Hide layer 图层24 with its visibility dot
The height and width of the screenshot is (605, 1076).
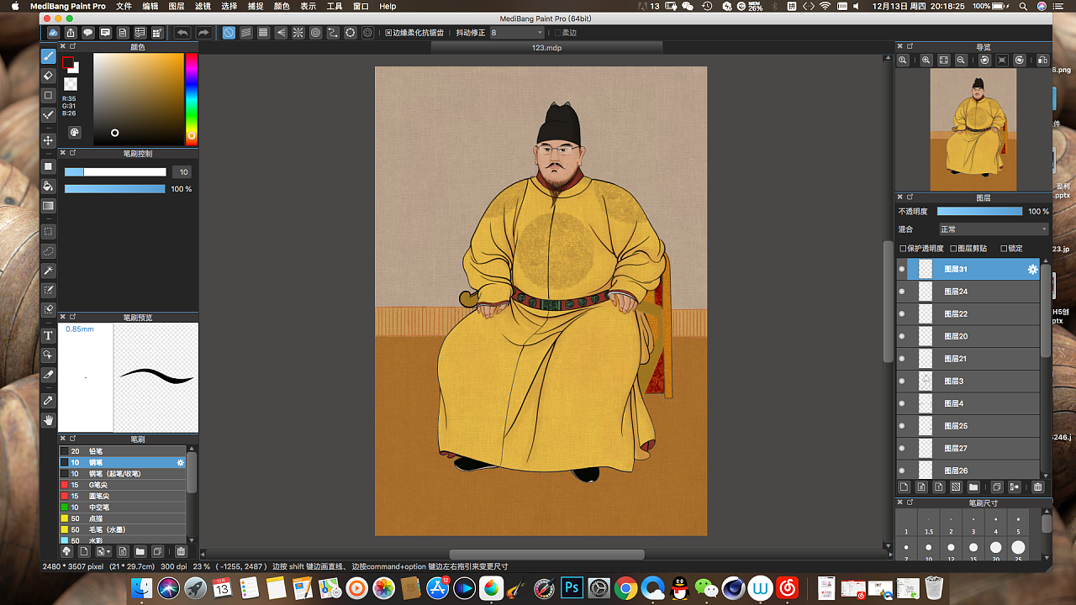coord(902,292)
